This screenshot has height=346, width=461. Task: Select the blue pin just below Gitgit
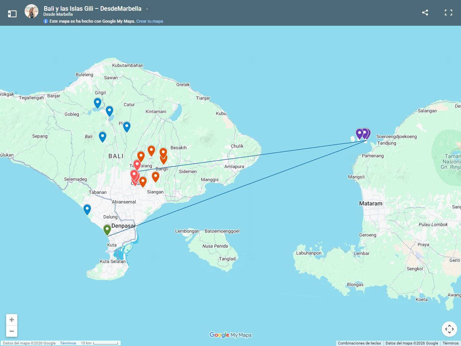pos(98,103)
